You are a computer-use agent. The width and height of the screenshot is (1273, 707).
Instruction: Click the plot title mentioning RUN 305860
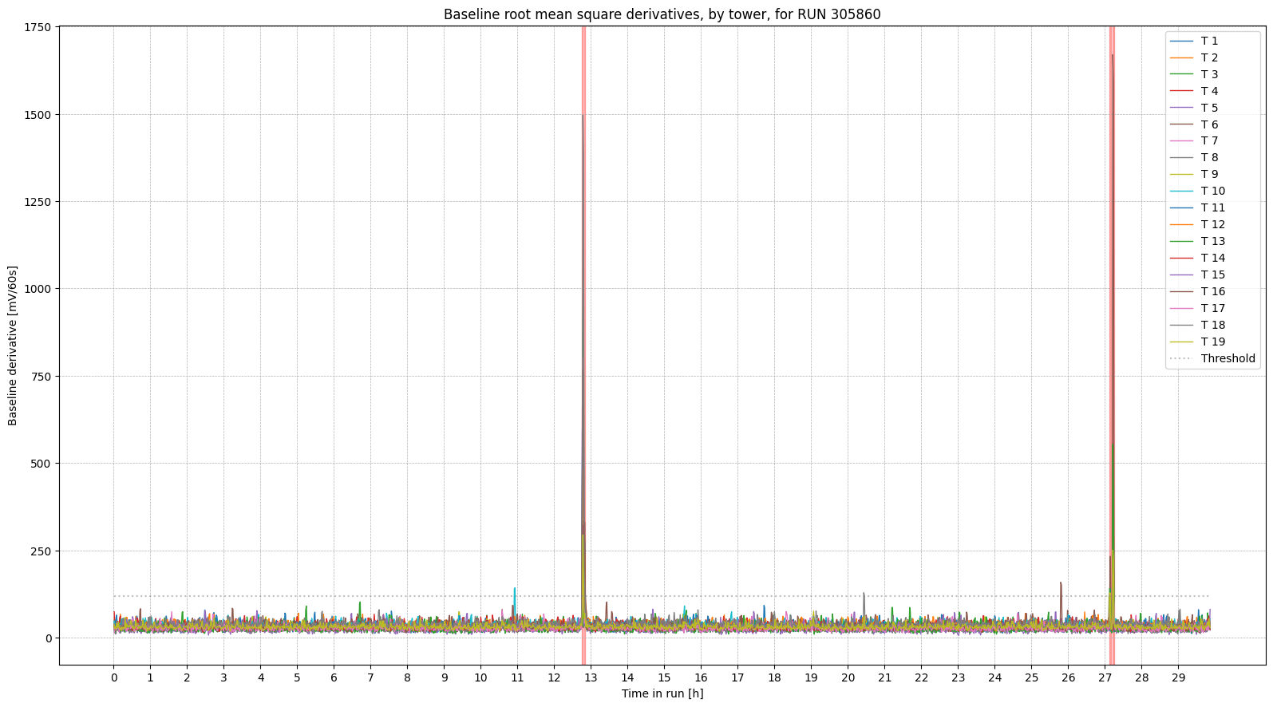[662, 14]
